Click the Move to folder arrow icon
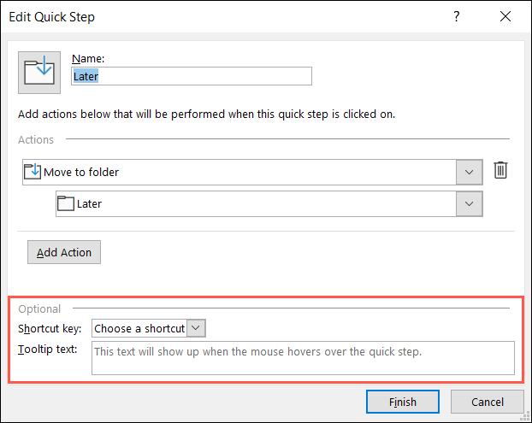532x423 pixels. point(33,172)
